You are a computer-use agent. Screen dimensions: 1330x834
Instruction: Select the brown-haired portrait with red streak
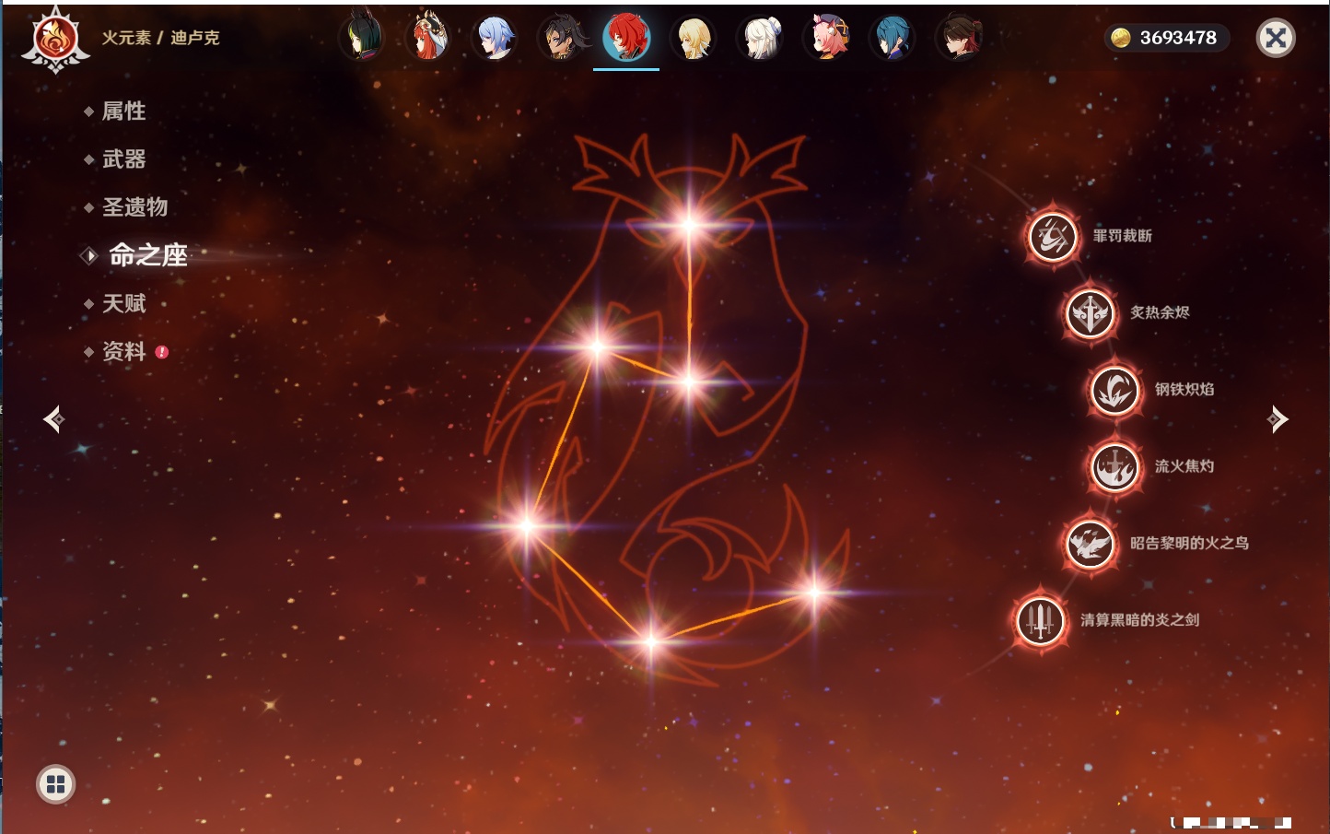click(959, 38)
